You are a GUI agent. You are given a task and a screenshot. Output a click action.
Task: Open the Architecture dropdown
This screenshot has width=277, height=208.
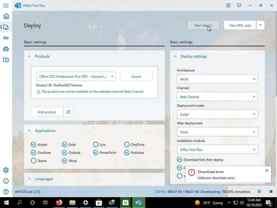217,79
